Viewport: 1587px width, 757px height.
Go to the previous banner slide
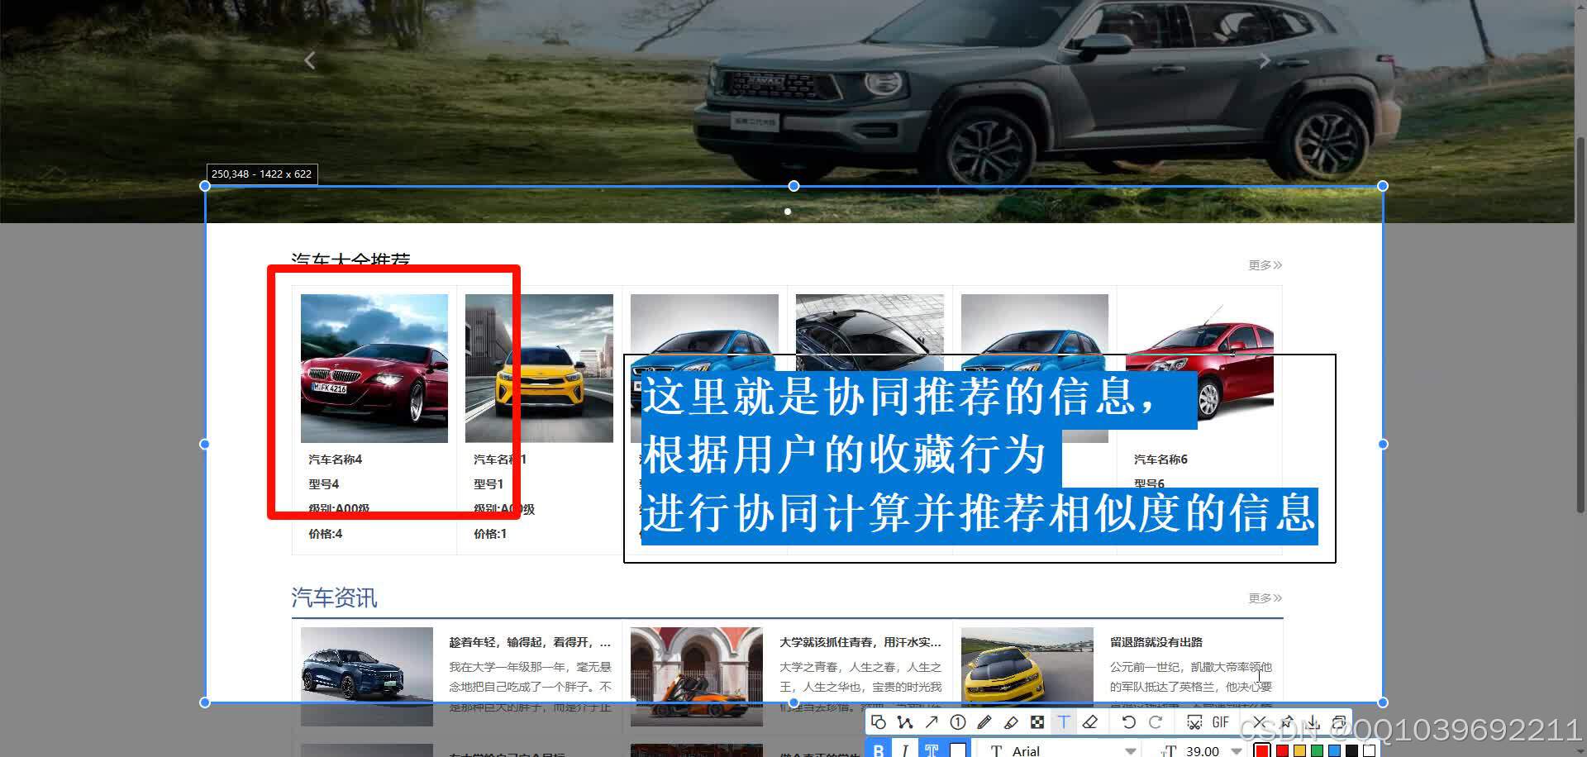click(x=310, y=60)
